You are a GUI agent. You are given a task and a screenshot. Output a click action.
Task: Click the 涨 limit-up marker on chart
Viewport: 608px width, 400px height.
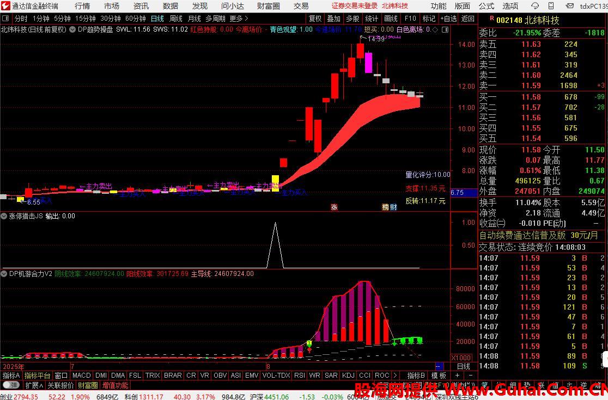(x=335, y=207)
